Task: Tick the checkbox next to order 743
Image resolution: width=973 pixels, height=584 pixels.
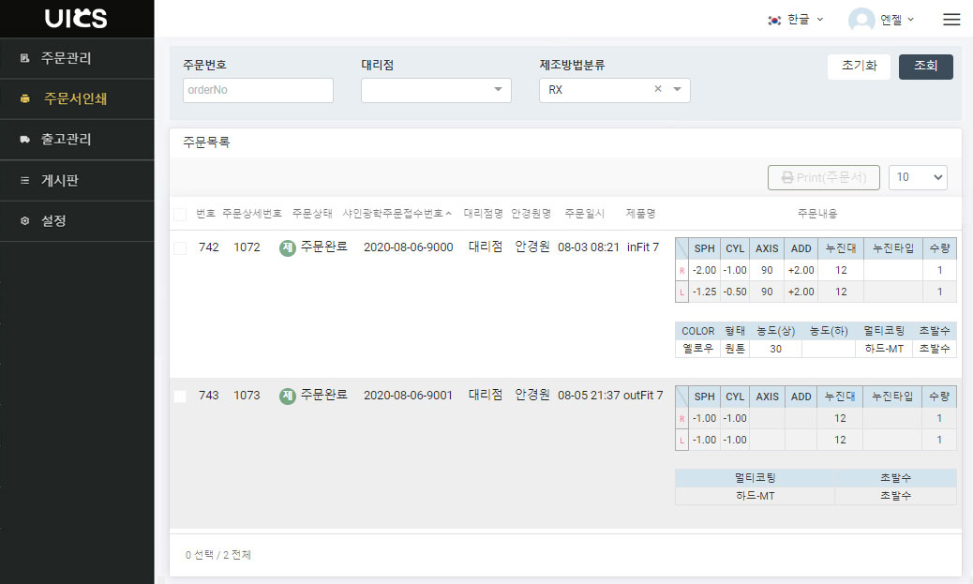Action: (180, 396)
